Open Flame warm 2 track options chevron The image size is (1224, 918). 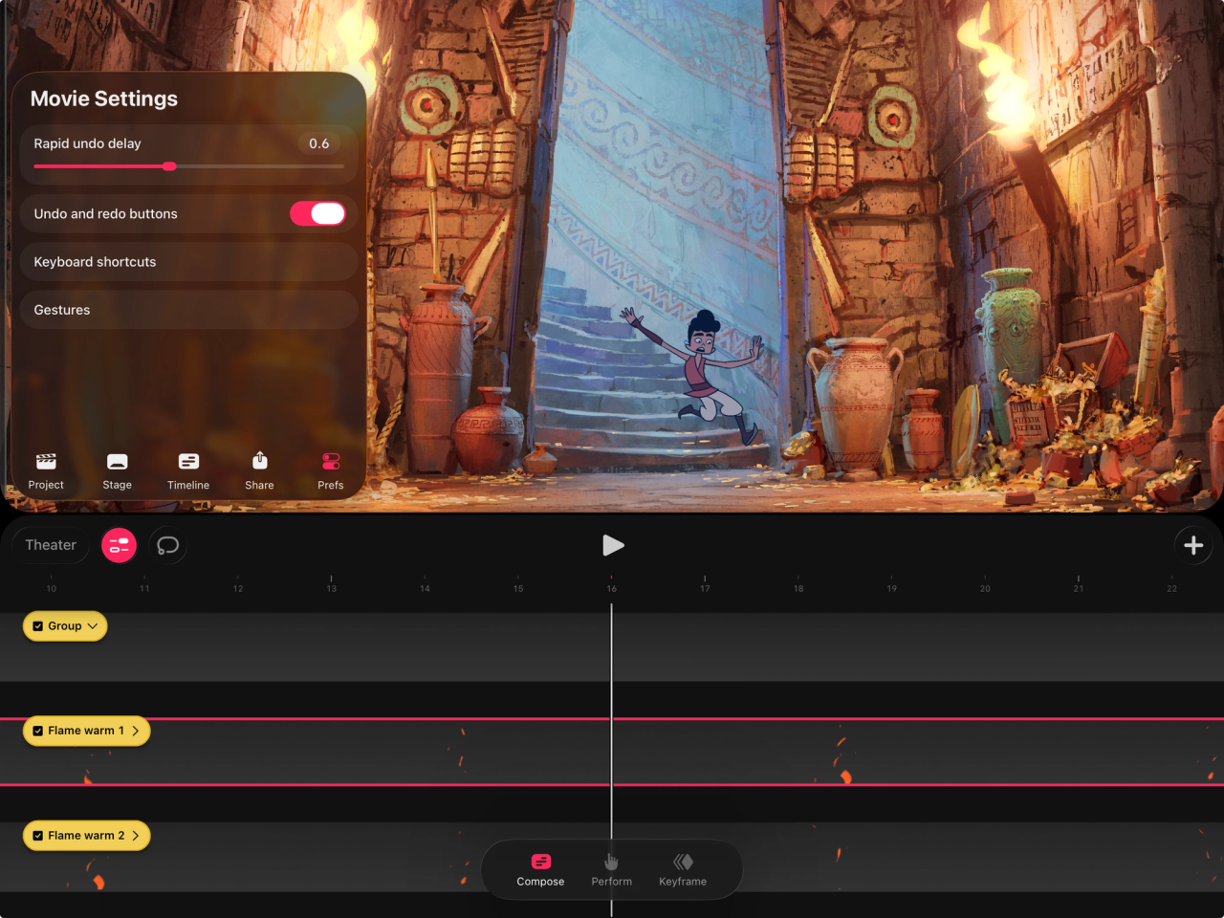(137, 835)
